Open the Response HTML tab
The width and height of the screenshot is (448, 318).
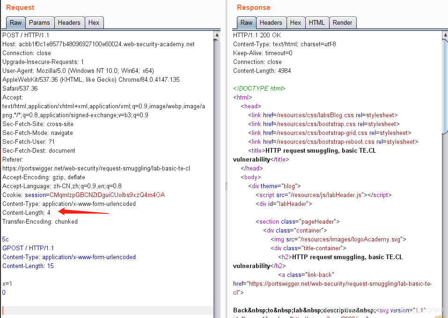[316, 22]
